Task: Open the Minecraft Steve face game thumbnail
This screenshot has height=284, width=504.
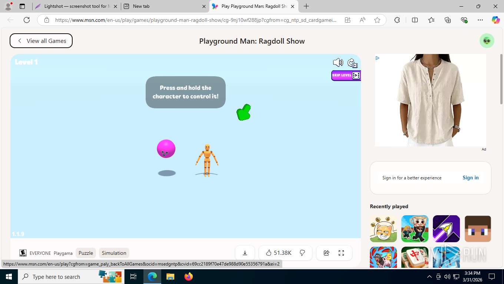Action: pos(478,229)
